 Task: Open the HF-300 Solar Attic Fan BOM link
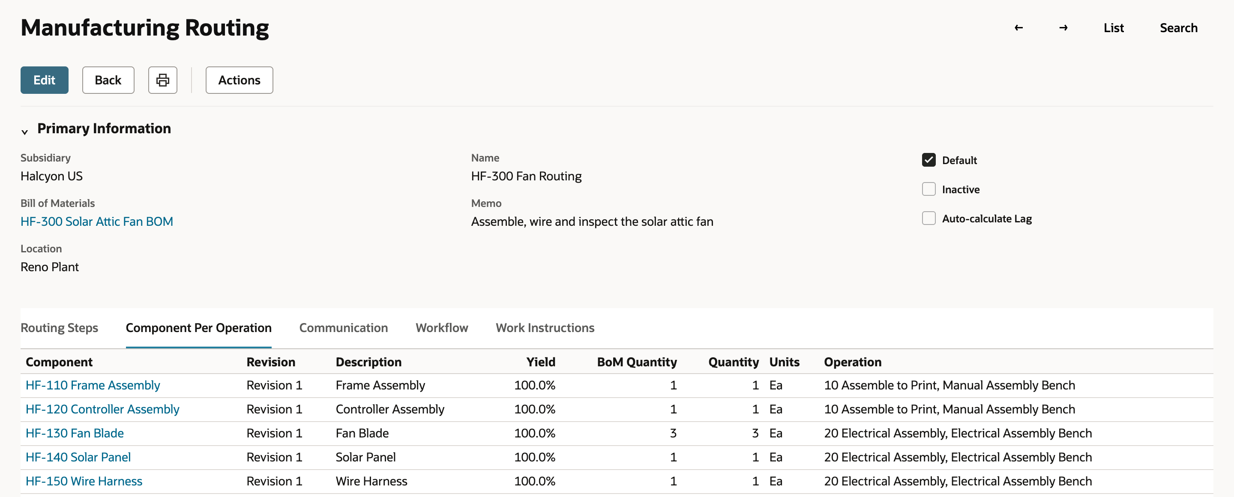[x=96, y=222]
